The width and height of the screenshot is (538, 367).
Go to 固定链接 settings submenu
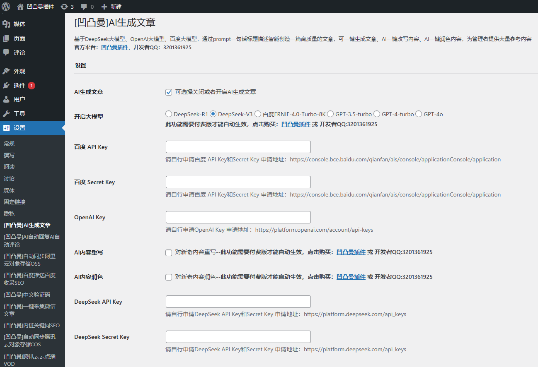pyautogui.click(x=15, y=202)
